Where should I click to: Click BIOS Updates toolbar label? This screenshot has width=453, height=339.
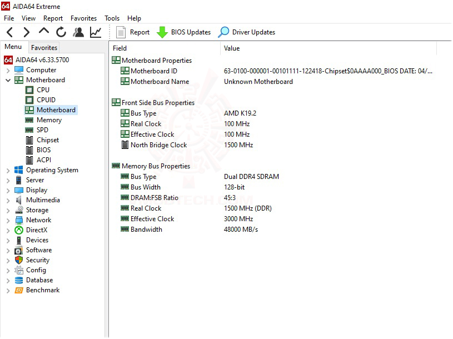(191, 32)
